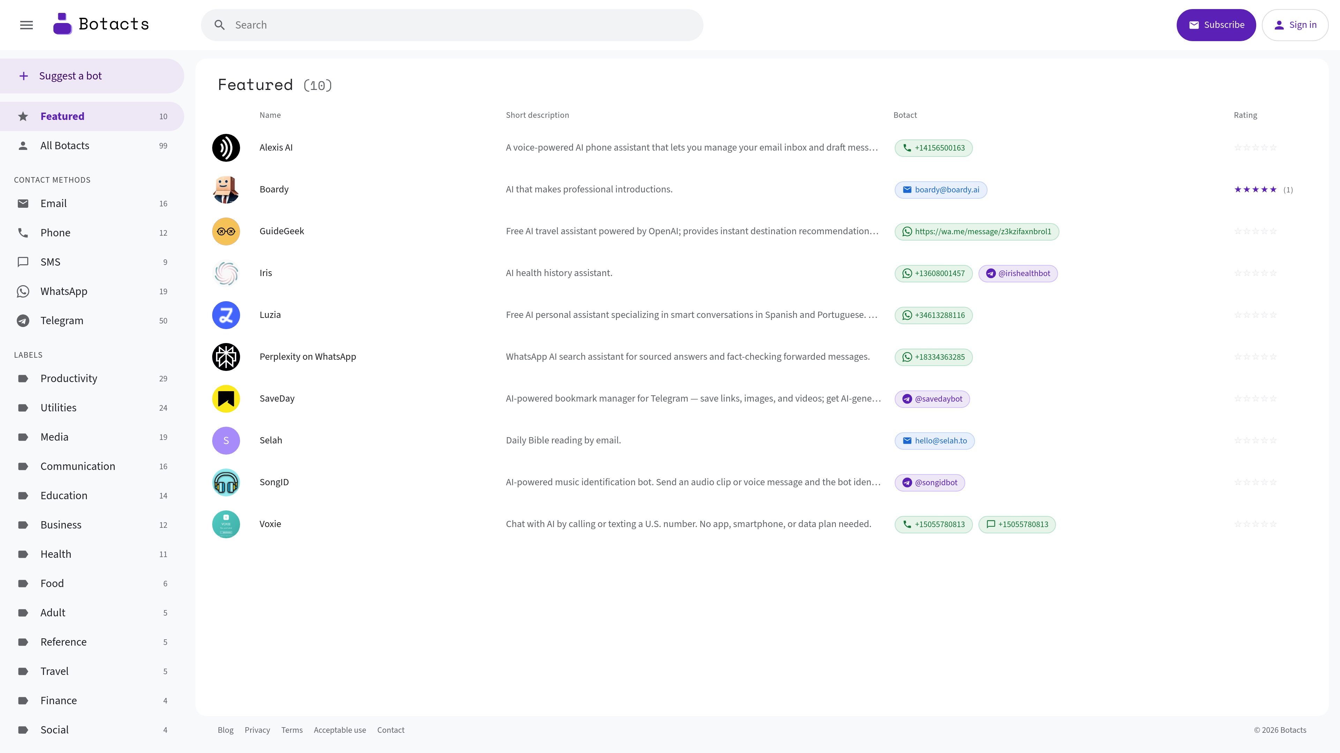Screen dimensions: 1340x753
Task: Open the Acceptable use footer link
Action: coord(340,730)
